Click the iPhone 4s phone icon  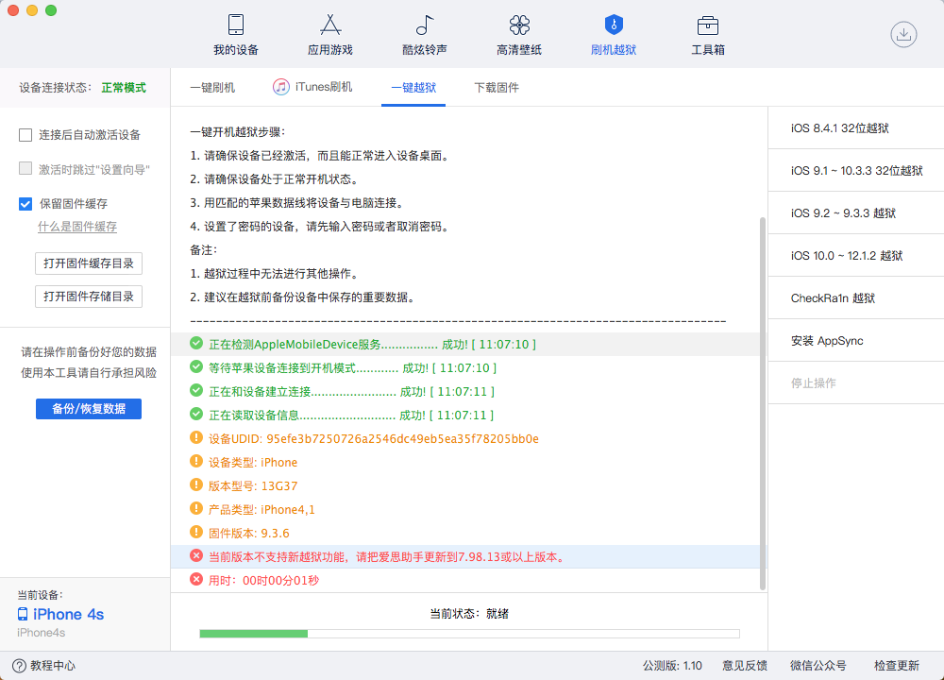pos(23,614)
